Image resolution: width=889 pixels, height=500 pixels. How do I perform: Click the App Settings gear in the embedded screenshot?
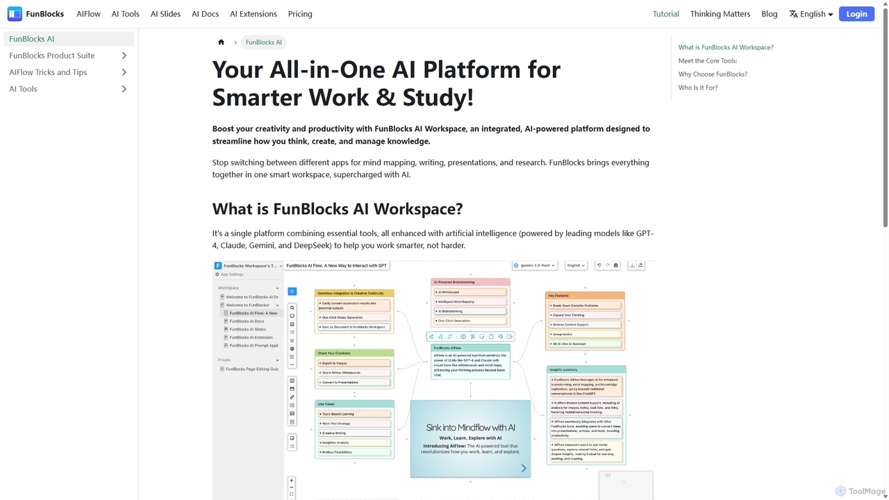(x=217, y=274)
